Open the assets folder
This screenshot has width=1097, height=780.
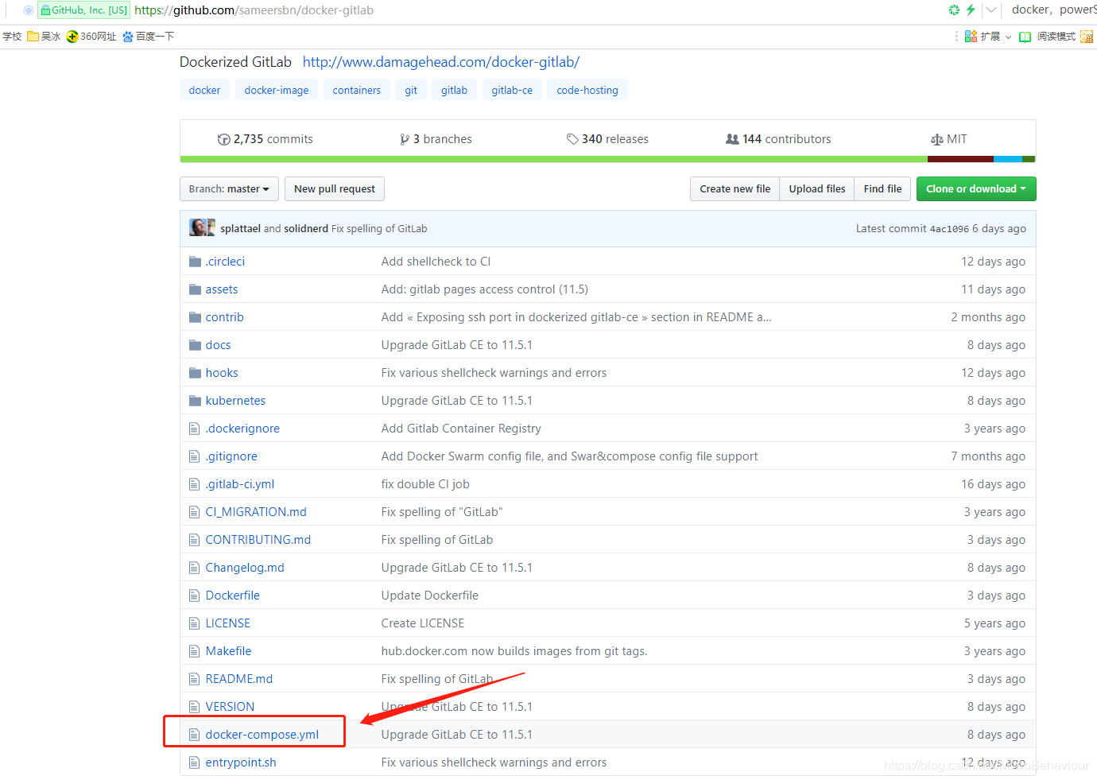222,289
